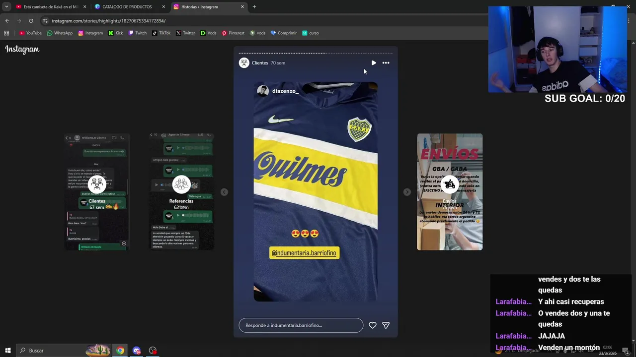
Task: Open the Chrome apps grid
Action: [x=6, y=33]
